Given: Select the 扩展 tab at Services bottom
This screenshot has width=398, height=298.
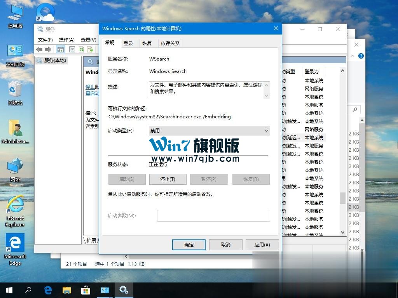Looking at the screenshot, I should [x=91, y=240].
